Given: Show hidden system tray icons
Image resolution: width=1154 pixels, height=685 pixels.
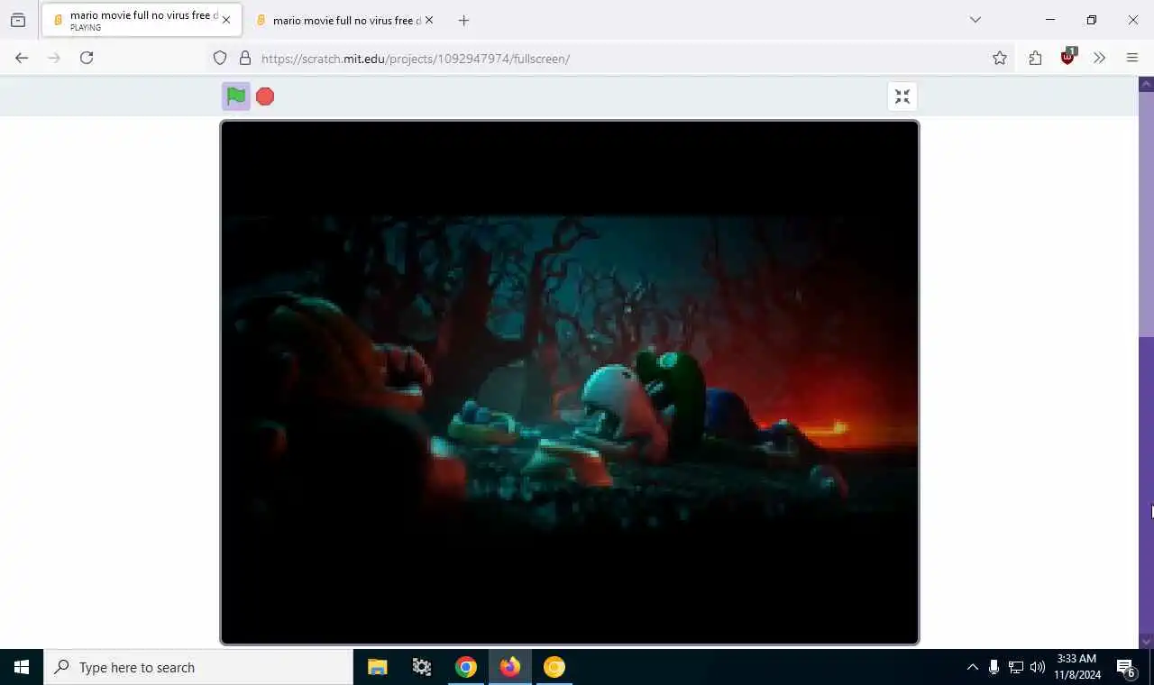Looking at the screenshot, I should coord(972,667).
